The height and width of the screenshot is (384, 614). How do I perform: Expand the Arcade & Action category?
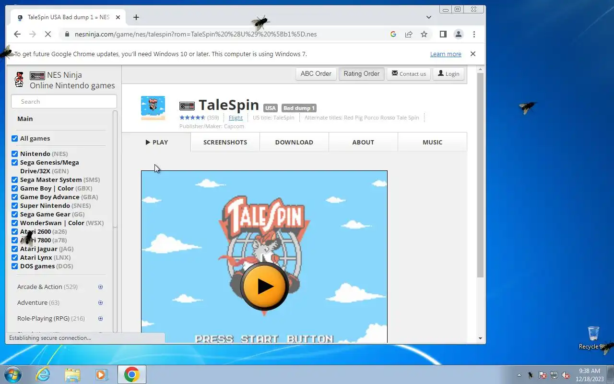click(x=100, y=287)
